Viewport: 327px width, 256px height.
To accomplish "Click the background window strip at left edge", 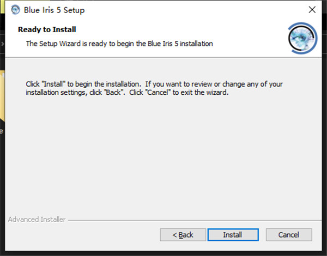I will tap(2, 109).
